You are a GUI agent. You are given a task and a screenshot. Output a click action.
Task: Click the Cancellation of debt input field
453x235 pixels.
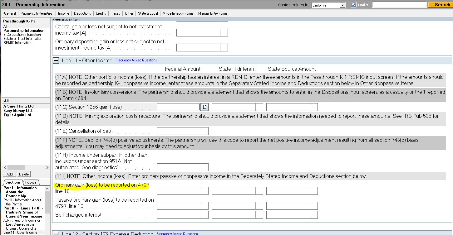pos(179,131)
